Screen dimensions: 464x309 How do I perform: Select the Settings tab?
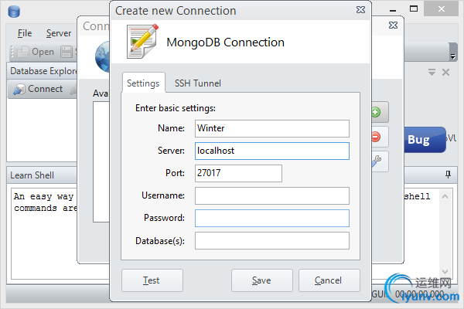tap(143, 83)
